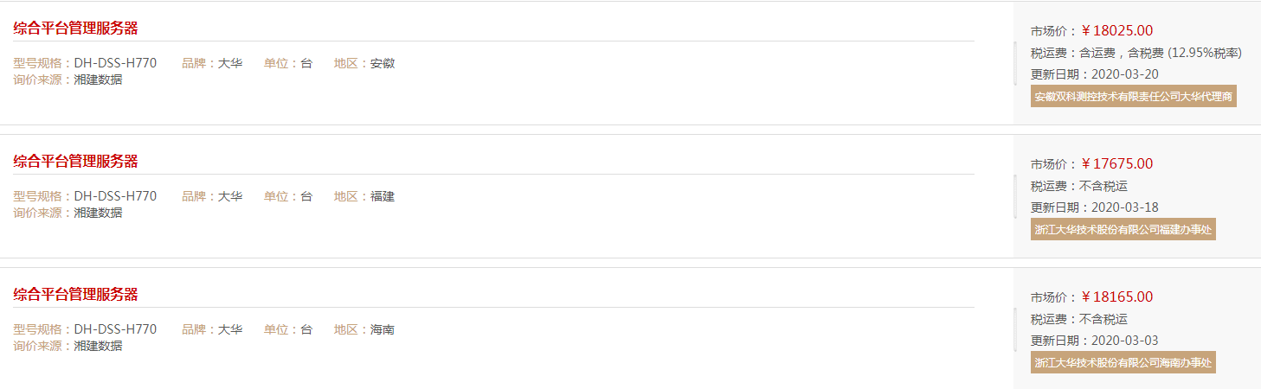
Task: Select the ¥18025.00 market price
Action: pyautogui.click(x=1116, y=30)
